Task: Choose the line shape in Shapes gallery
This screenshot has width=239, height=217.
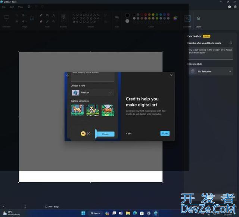Action: 74,15
